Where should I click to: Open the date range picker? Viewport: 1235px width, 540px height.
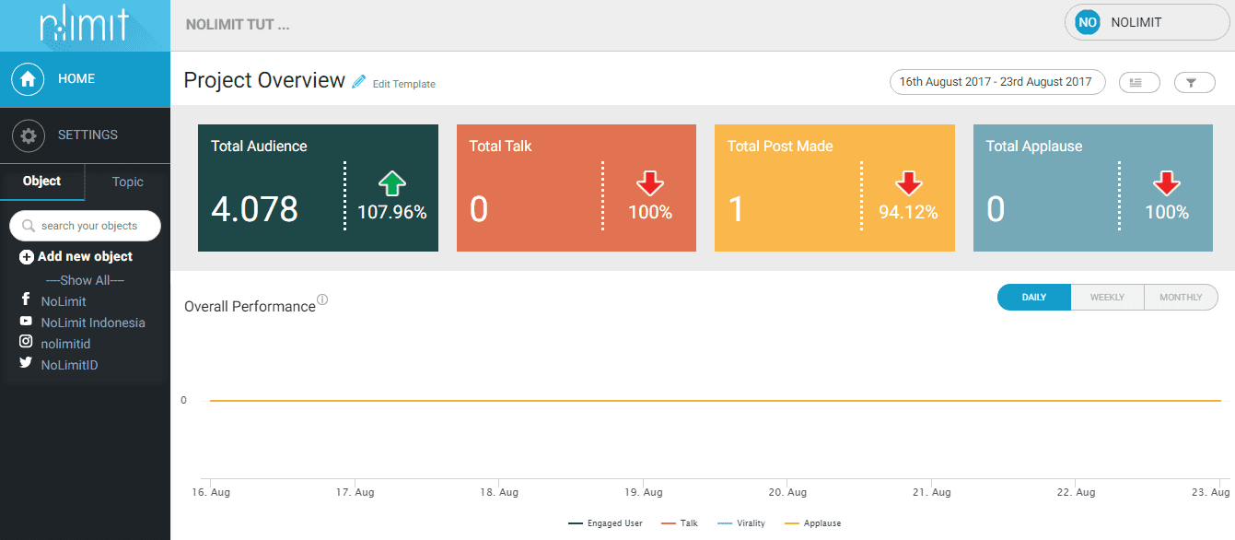coord(997,82)
